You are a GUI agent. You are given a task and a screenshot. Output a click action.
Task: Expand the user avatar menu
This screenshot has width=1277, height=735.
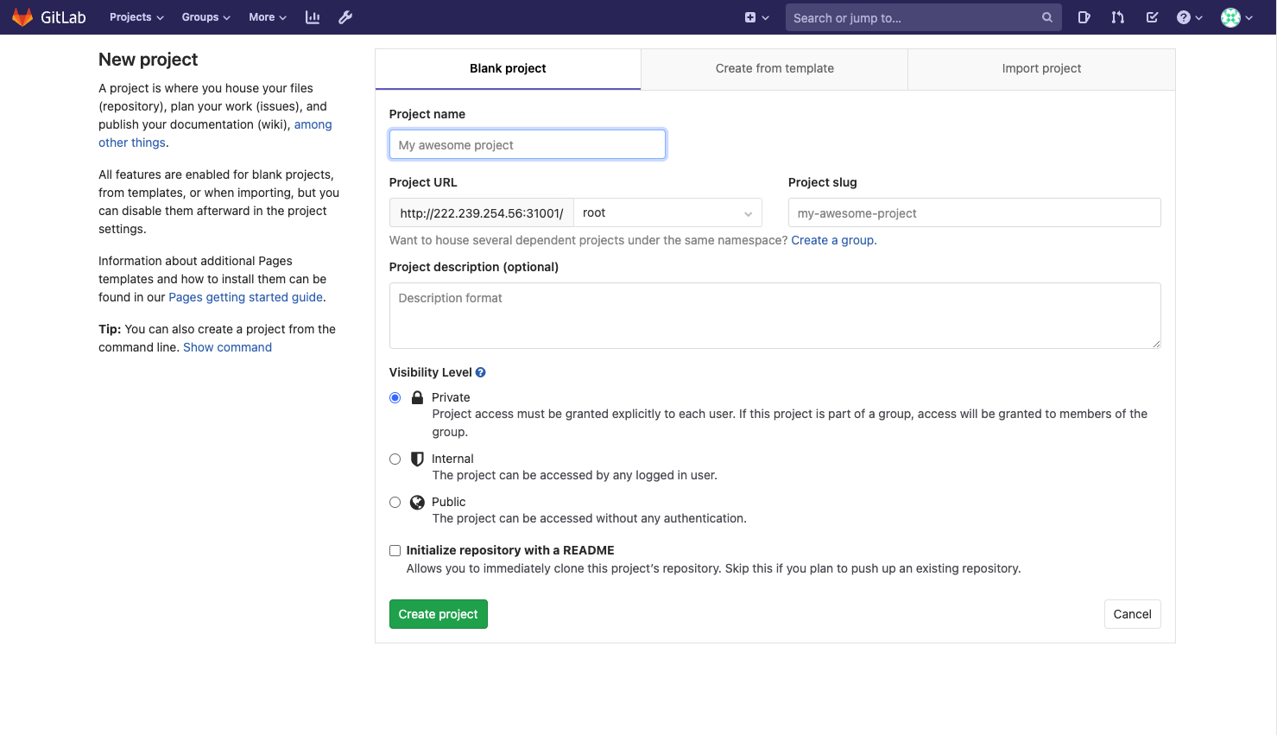[1236, 17]
